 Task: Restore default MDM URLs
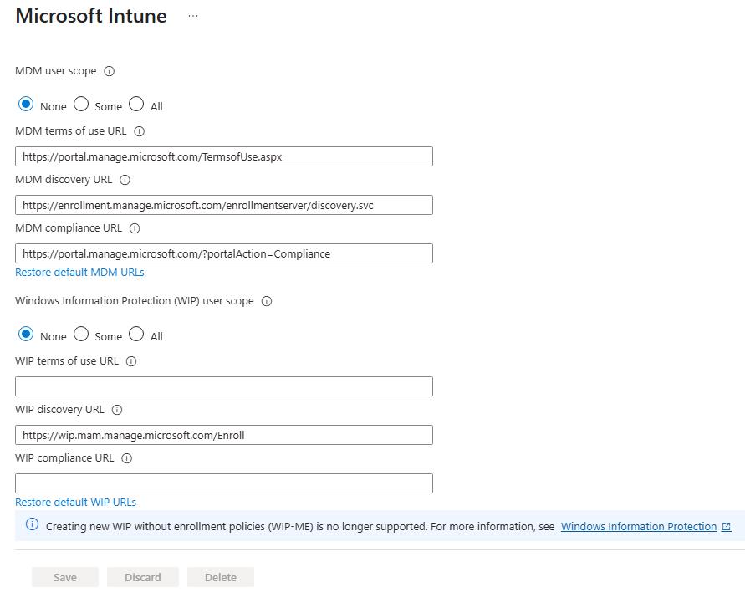tap(79, 273)
